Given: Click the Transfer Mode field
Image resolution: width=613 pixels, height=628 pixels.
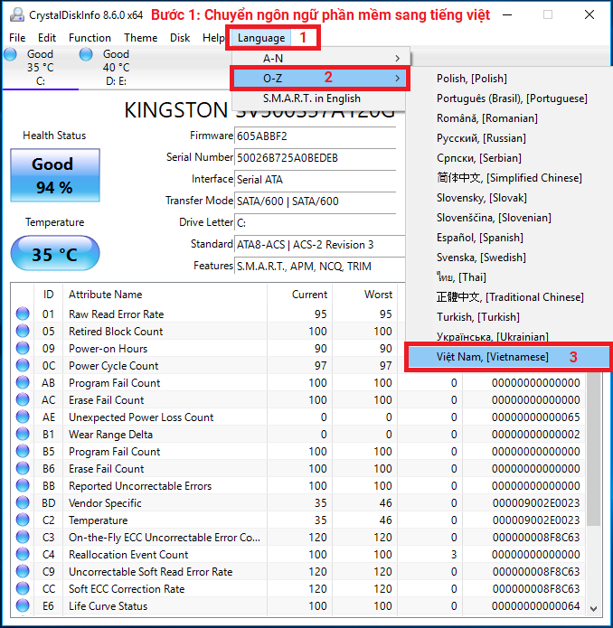Looking at the screenshot, I should [x=315, y=202].
